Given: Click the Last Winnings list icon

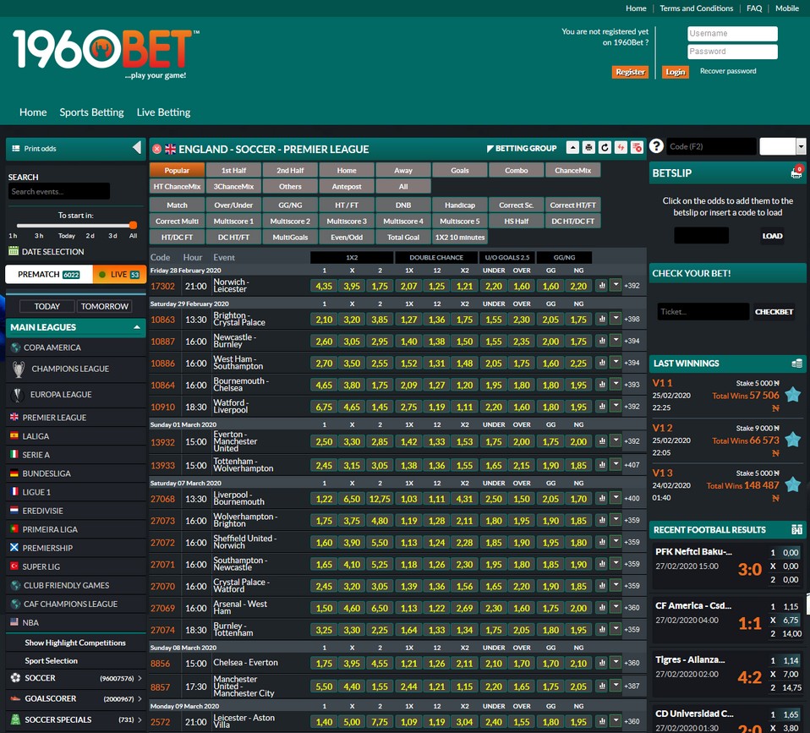Looking at the screenshot, I should coord(796,364).
